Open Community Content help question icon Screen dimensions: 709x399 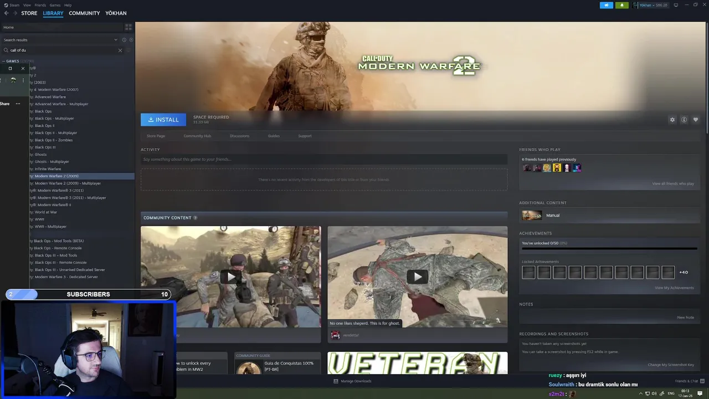[x=195, y=218]
